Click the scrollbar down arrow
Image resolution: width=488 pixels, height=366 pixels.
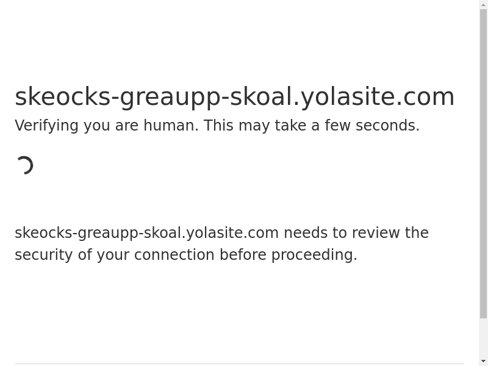[483, 361]
